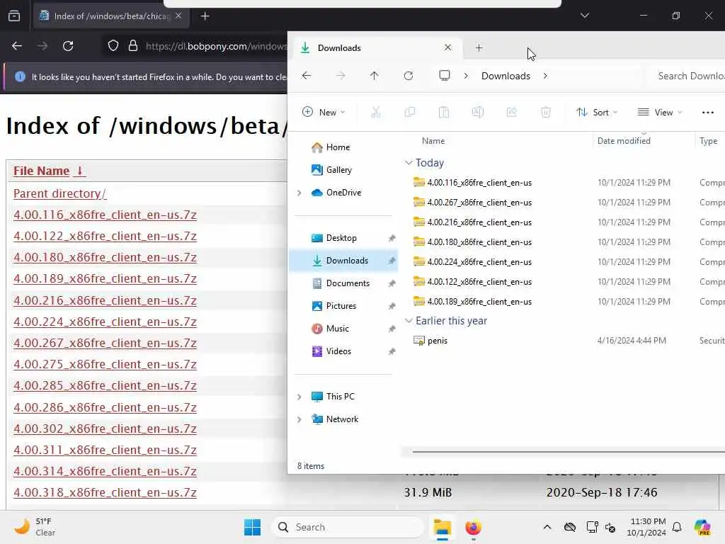
Task: Click the Firefox site padlock icon
Action: click(x=133, y=46)
